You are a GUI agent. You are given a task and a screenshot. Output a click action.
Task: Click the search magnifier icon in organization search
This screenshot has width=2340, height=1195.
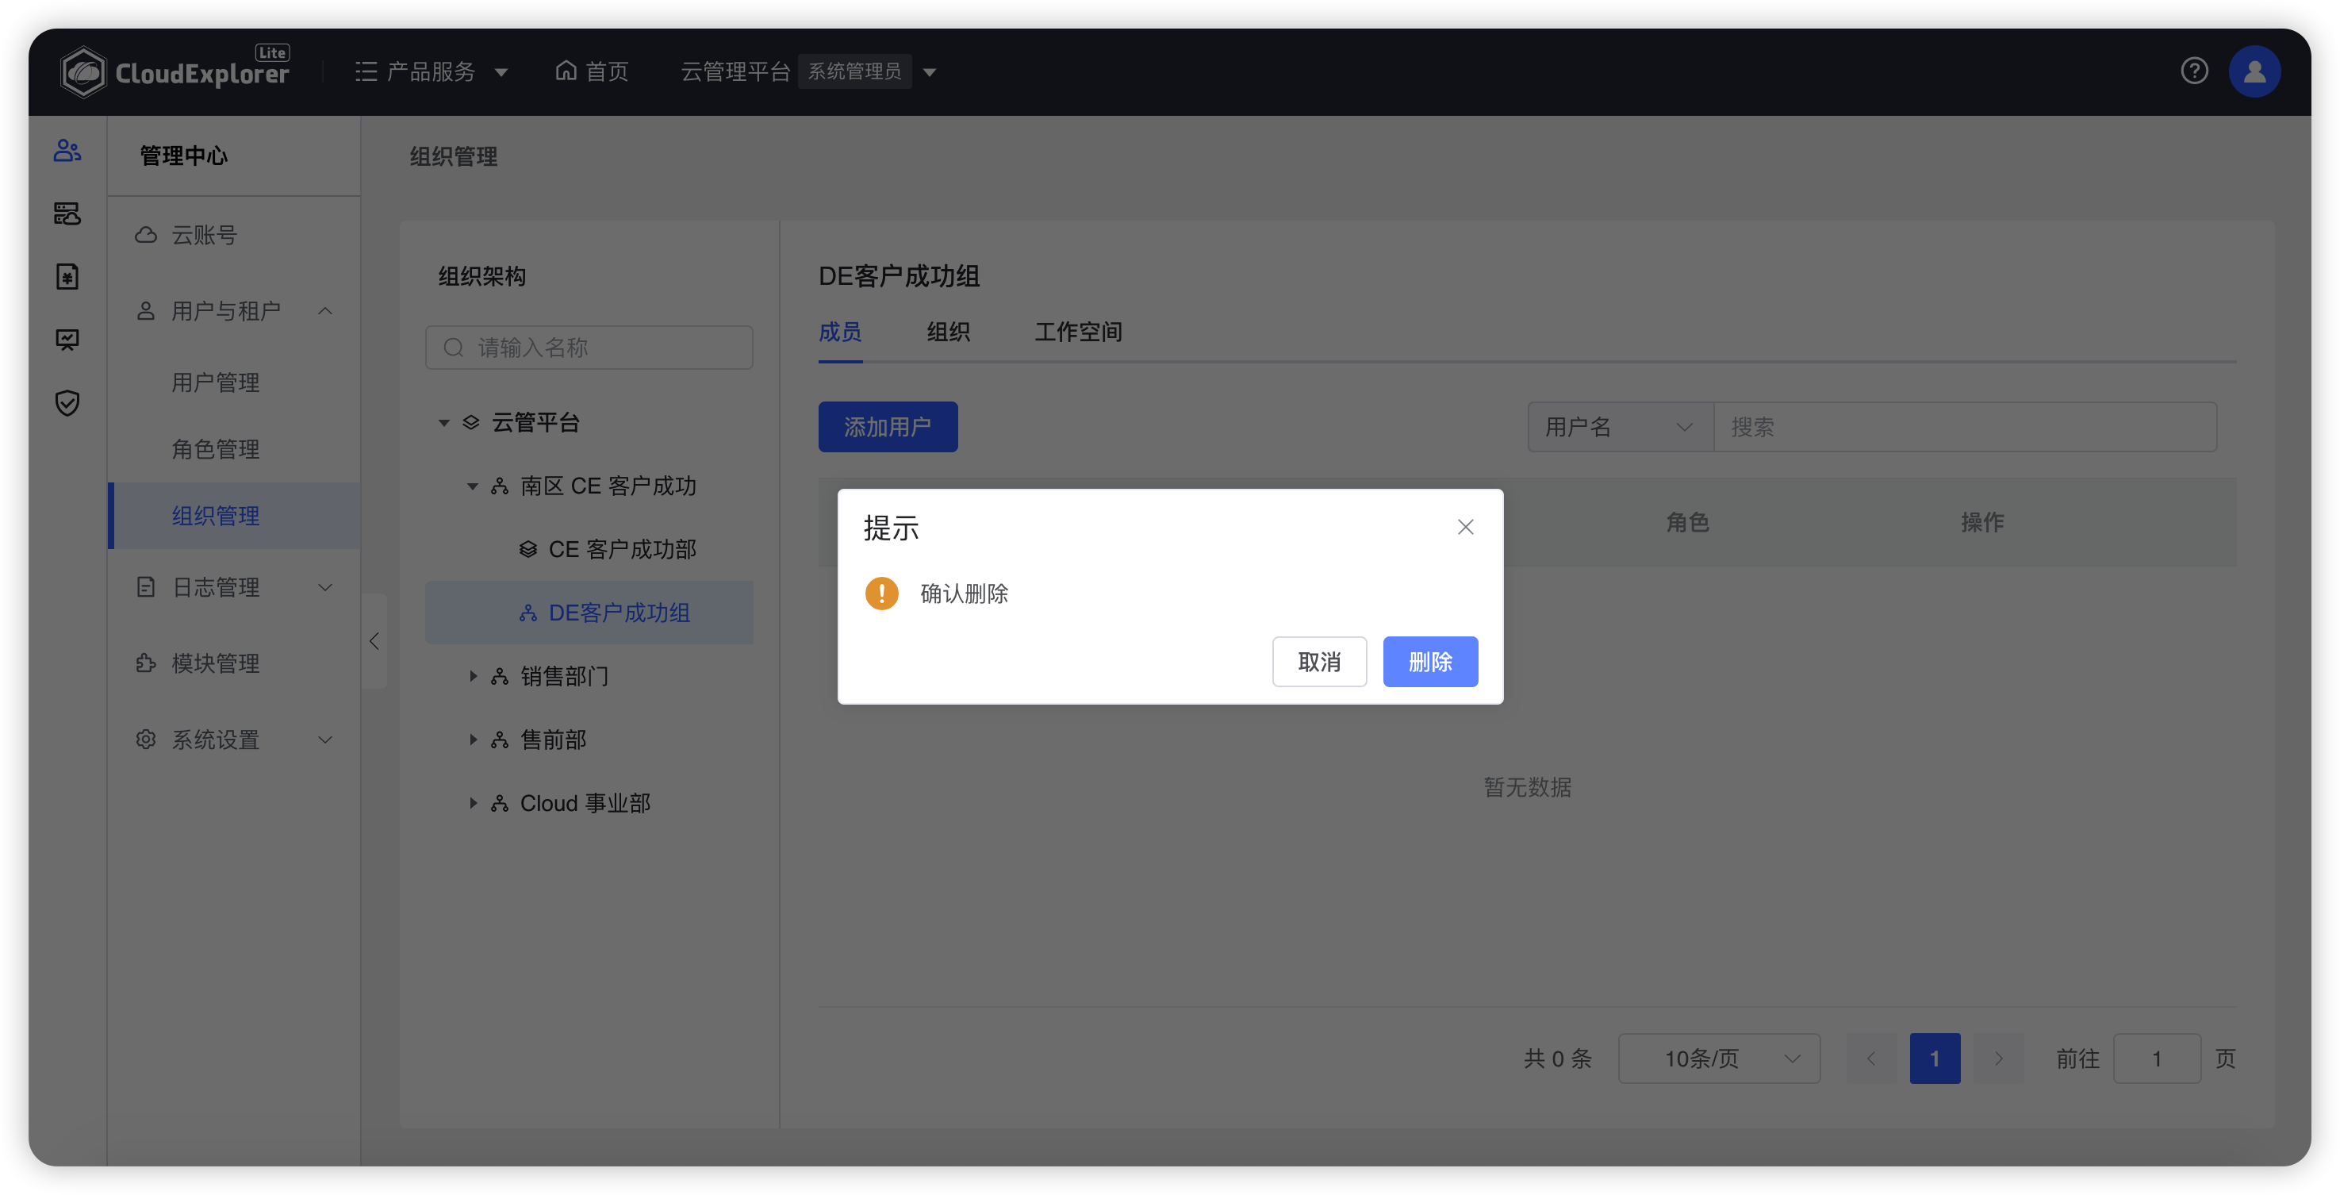coord(453,347)
